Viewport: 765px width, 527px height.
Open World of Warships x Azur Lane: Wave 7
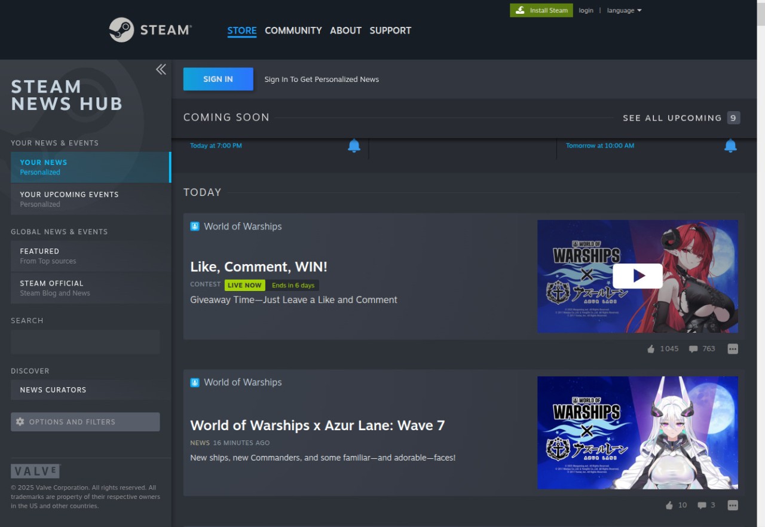point(317,425)
